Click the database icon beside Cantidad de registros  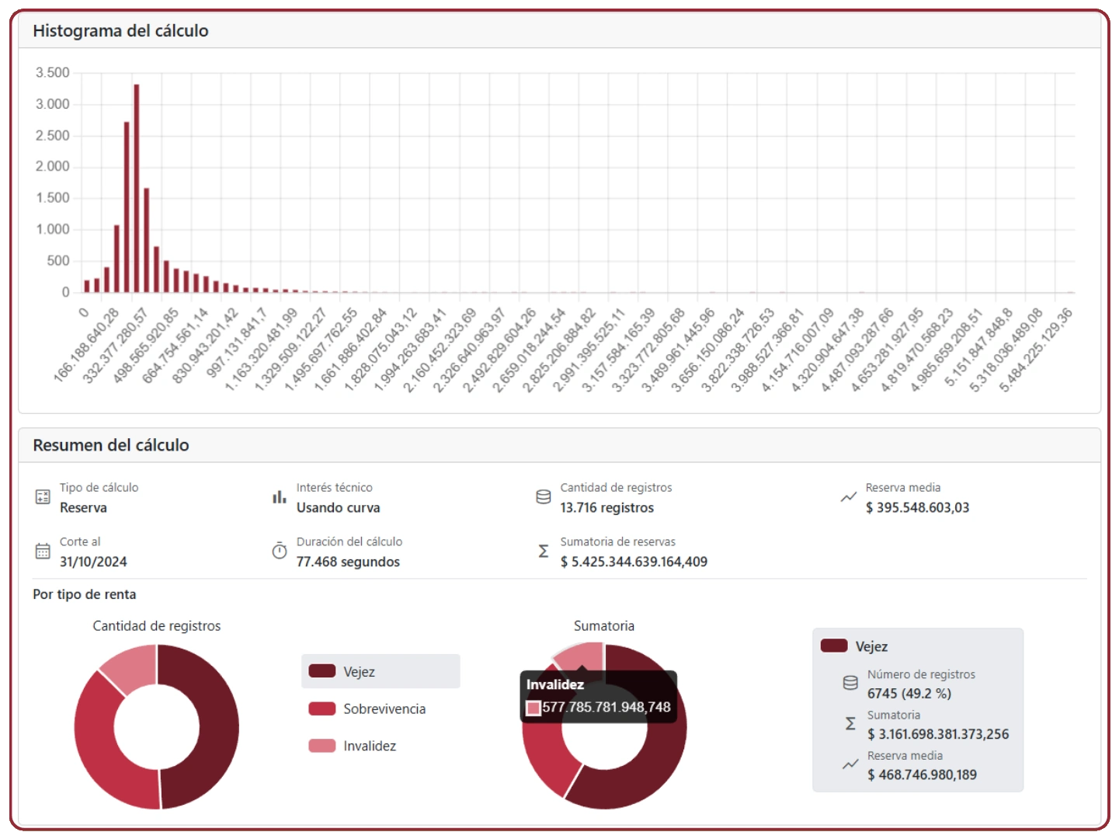pyautogui.click(x=544, y=497)
